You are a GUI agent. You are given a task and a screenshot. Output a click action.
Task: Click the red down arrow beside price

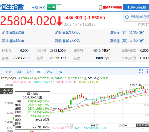point(60,21)
